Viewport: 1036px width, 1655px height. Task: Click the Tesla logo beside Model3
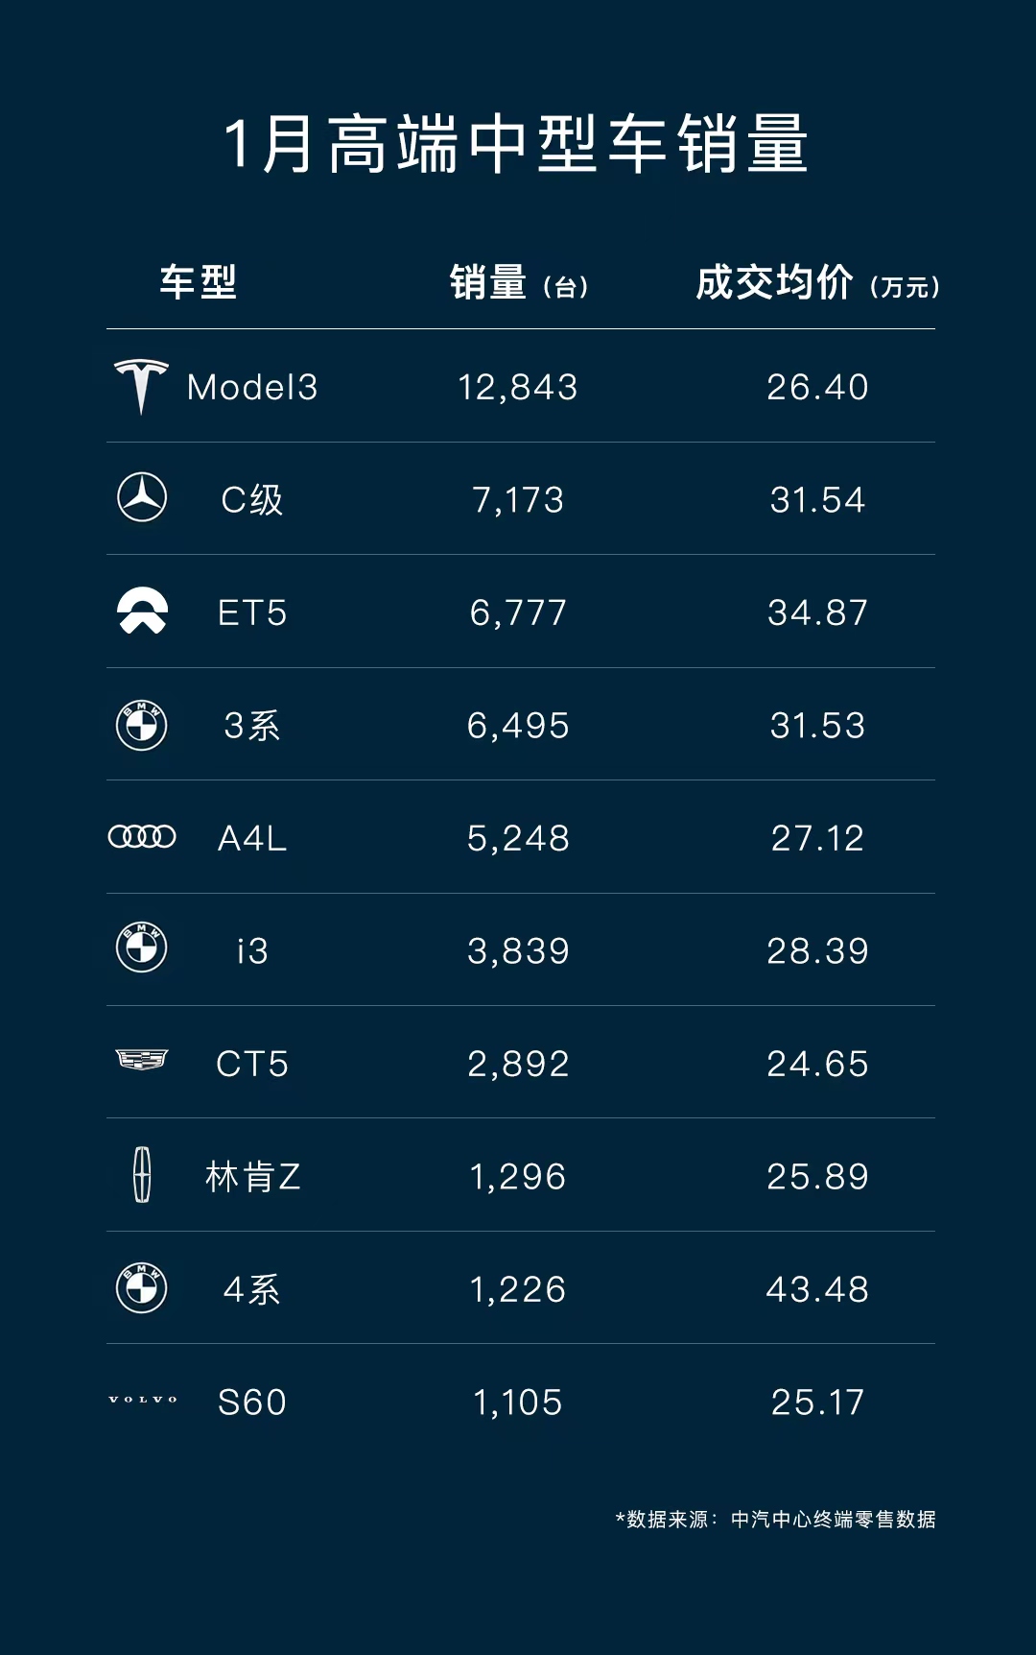tap(141, 386)
